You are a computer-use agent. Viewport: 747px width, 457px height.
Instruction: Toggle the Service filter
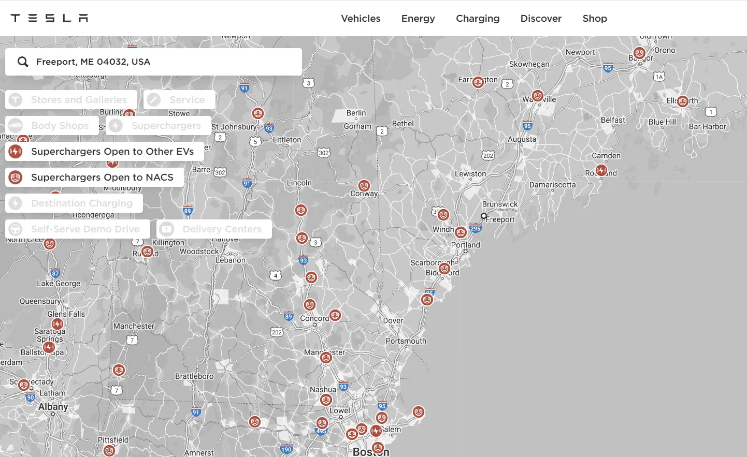(179, 100)
